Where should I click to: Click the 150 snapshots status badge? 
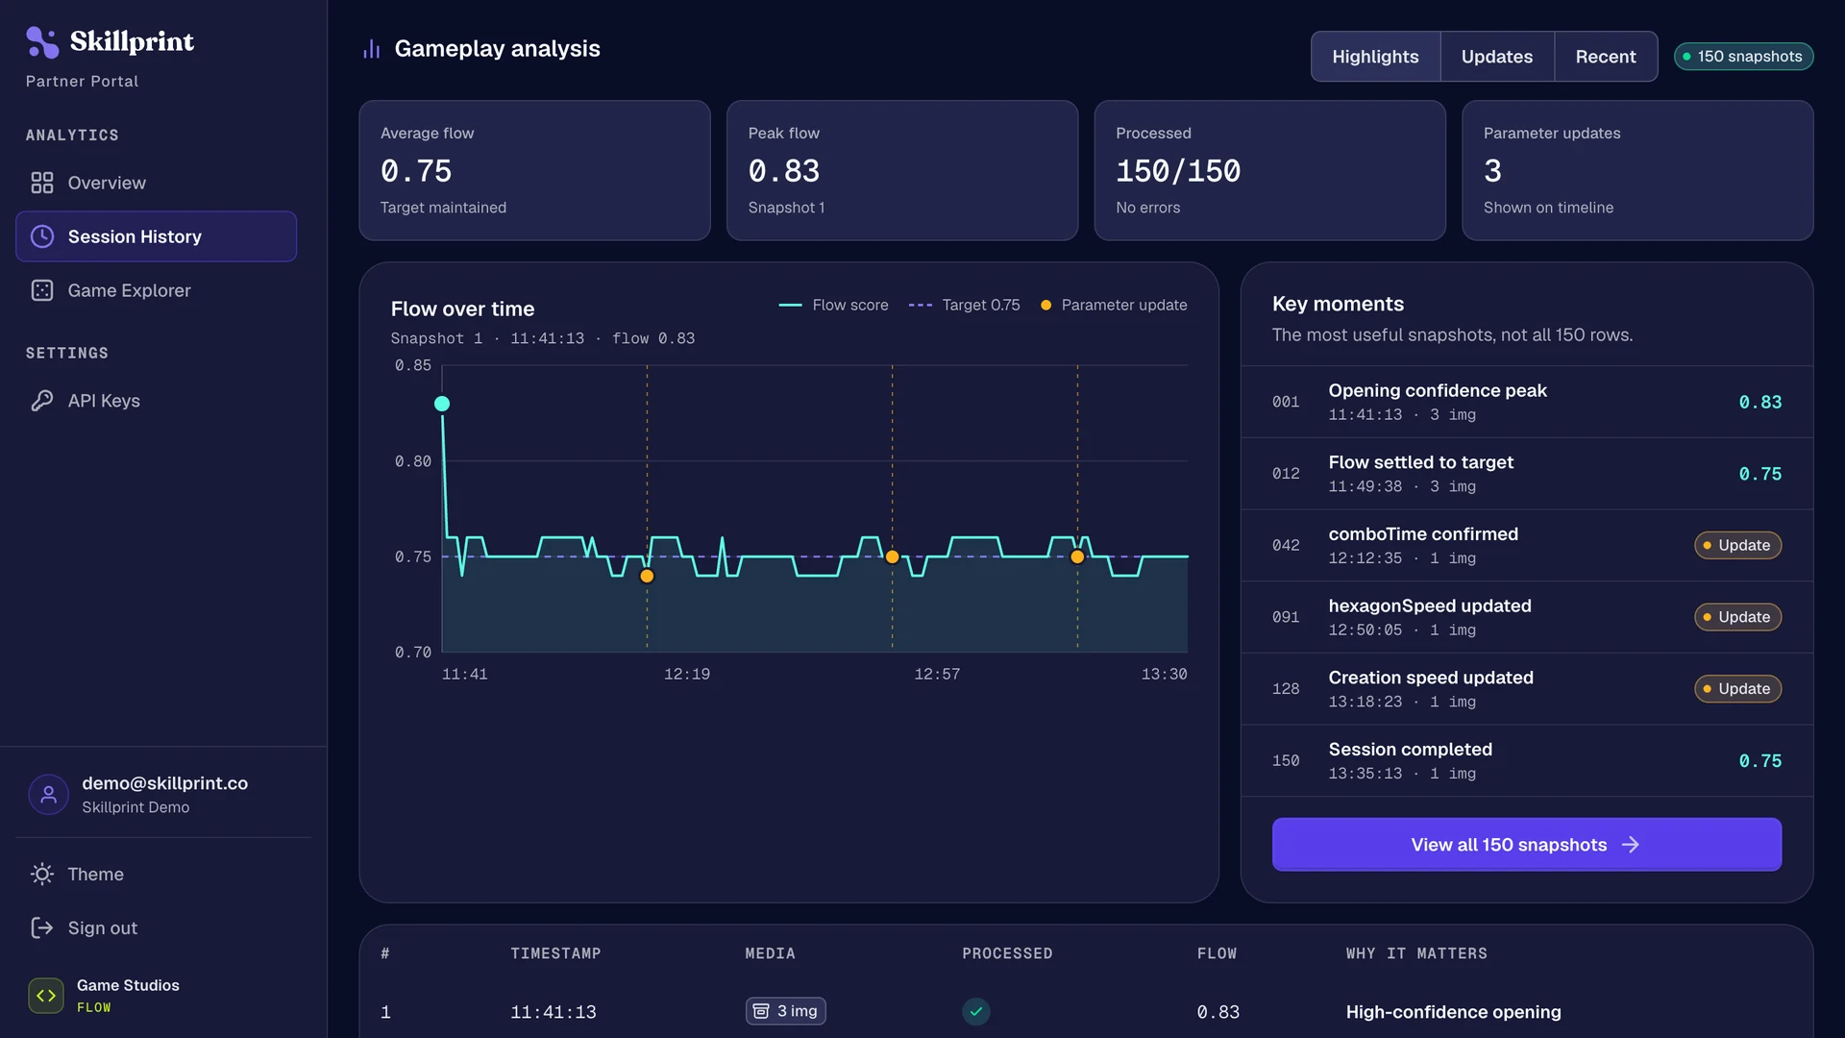click(x=1743, y=57)
